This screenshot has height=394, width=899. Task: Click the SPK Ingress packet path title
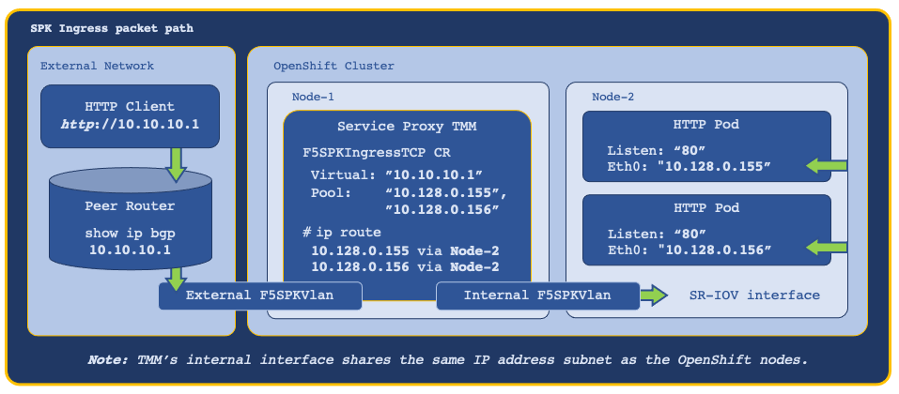[x=112, y=29]
